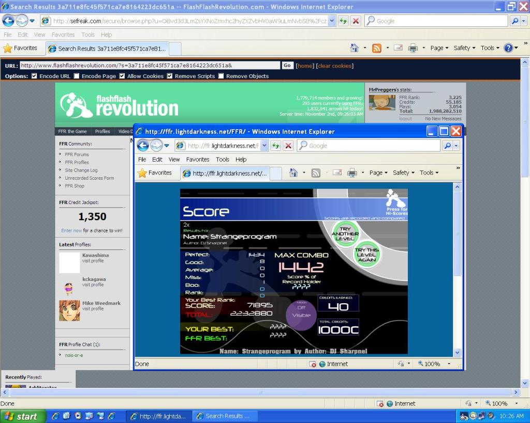530x423 pixels.
Task: Click main page vertical scrollbar thumb
Action: click(525, 121)
